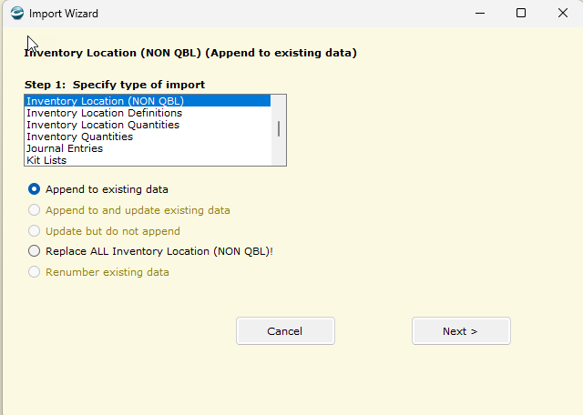
Task: Click scrollbar track above the thumb
Action: (x=279, y=107)
